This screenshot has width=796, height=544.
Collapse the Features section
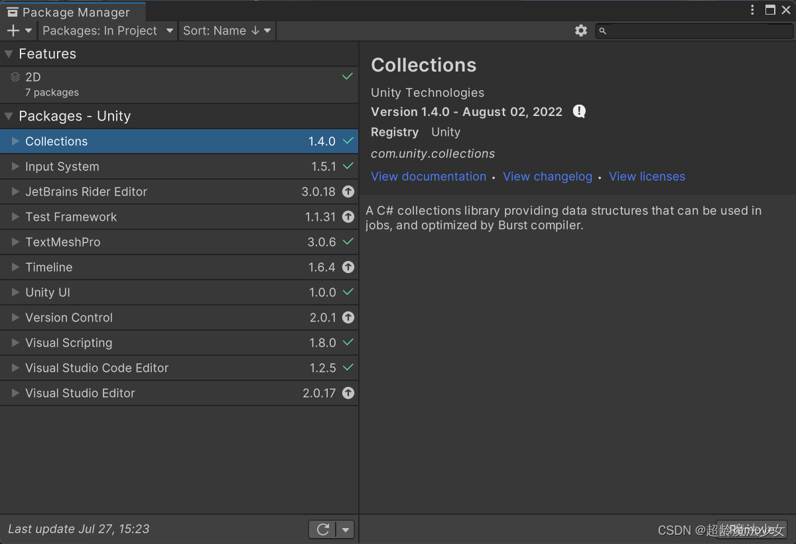point(9,54)
